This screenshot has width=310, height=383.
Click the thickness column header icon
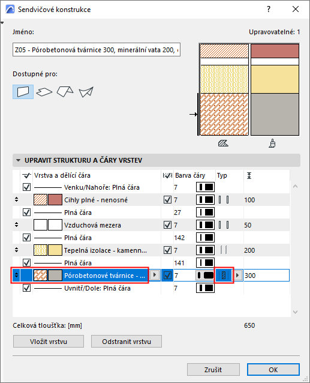pos(249,175)
